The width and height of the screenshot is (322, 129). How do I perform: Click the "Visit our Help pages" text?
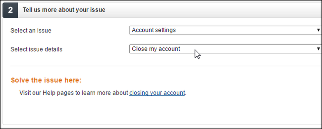(x=46, y=93)
